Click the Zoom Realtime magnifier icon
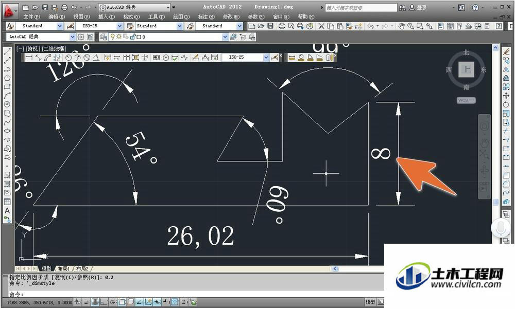 pos(410,26)
